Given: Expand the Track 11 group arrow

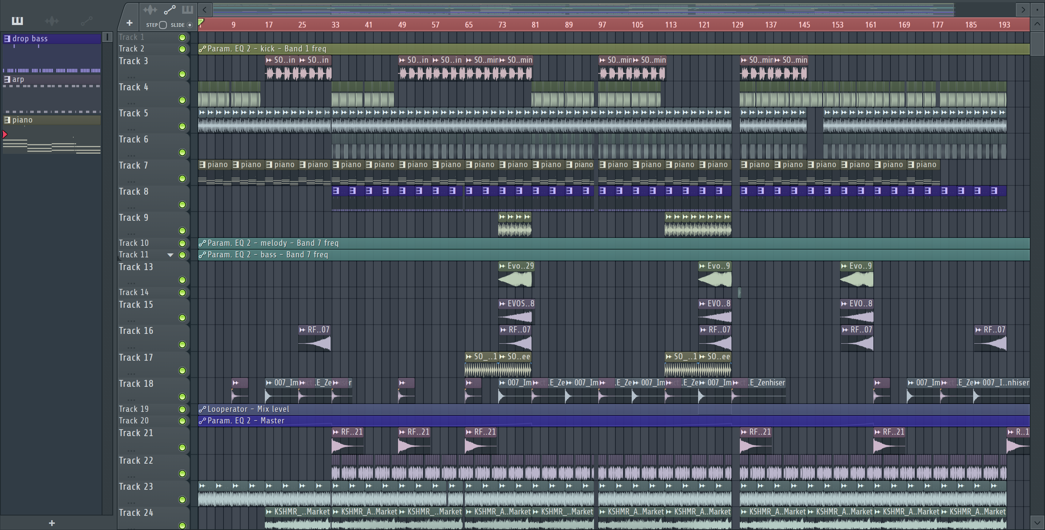Looking at the screenshot, I should tap(171, 255).
